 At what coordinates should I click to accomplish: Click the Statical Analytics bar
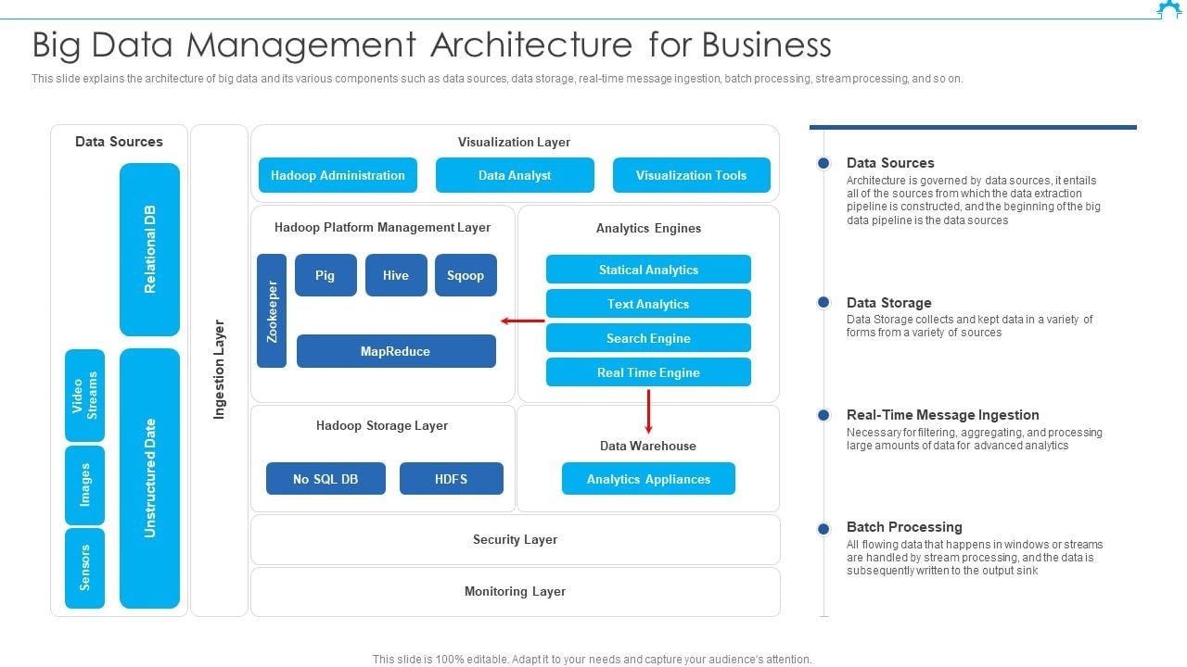coord(648,270)
